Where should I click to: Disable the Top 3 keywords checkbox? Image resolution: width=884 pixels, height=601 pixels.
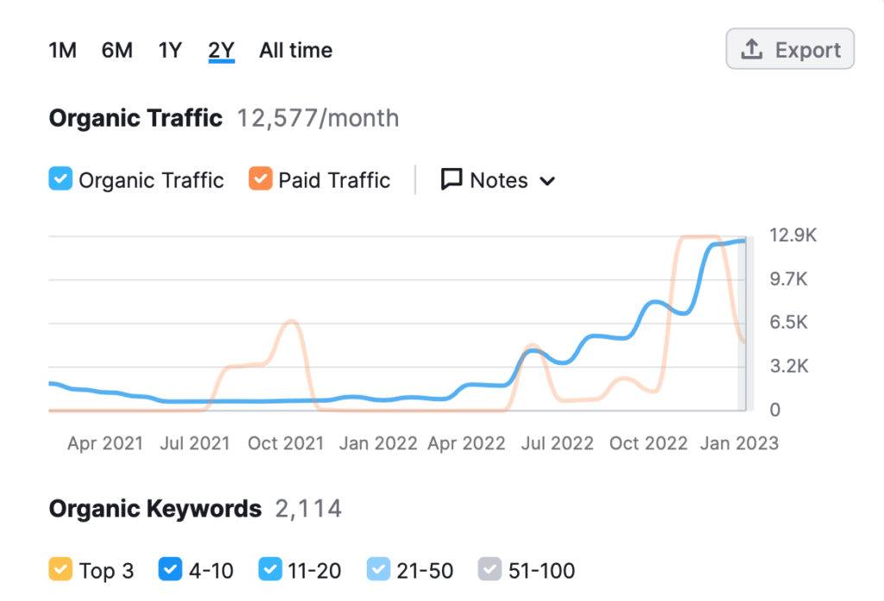60,570
